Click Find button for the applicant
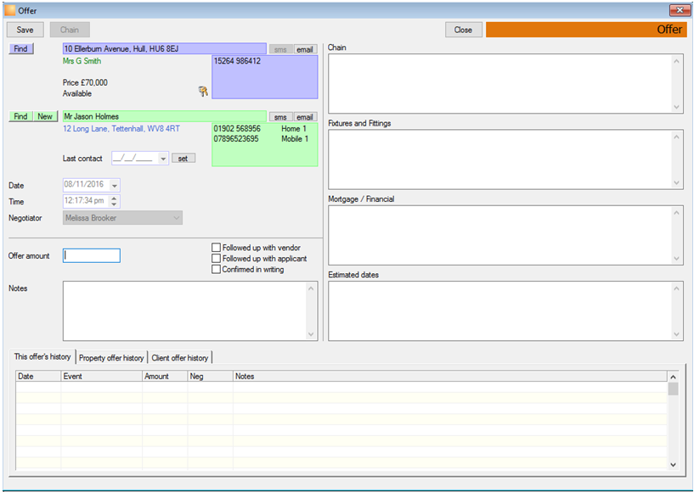 (20, 116)
